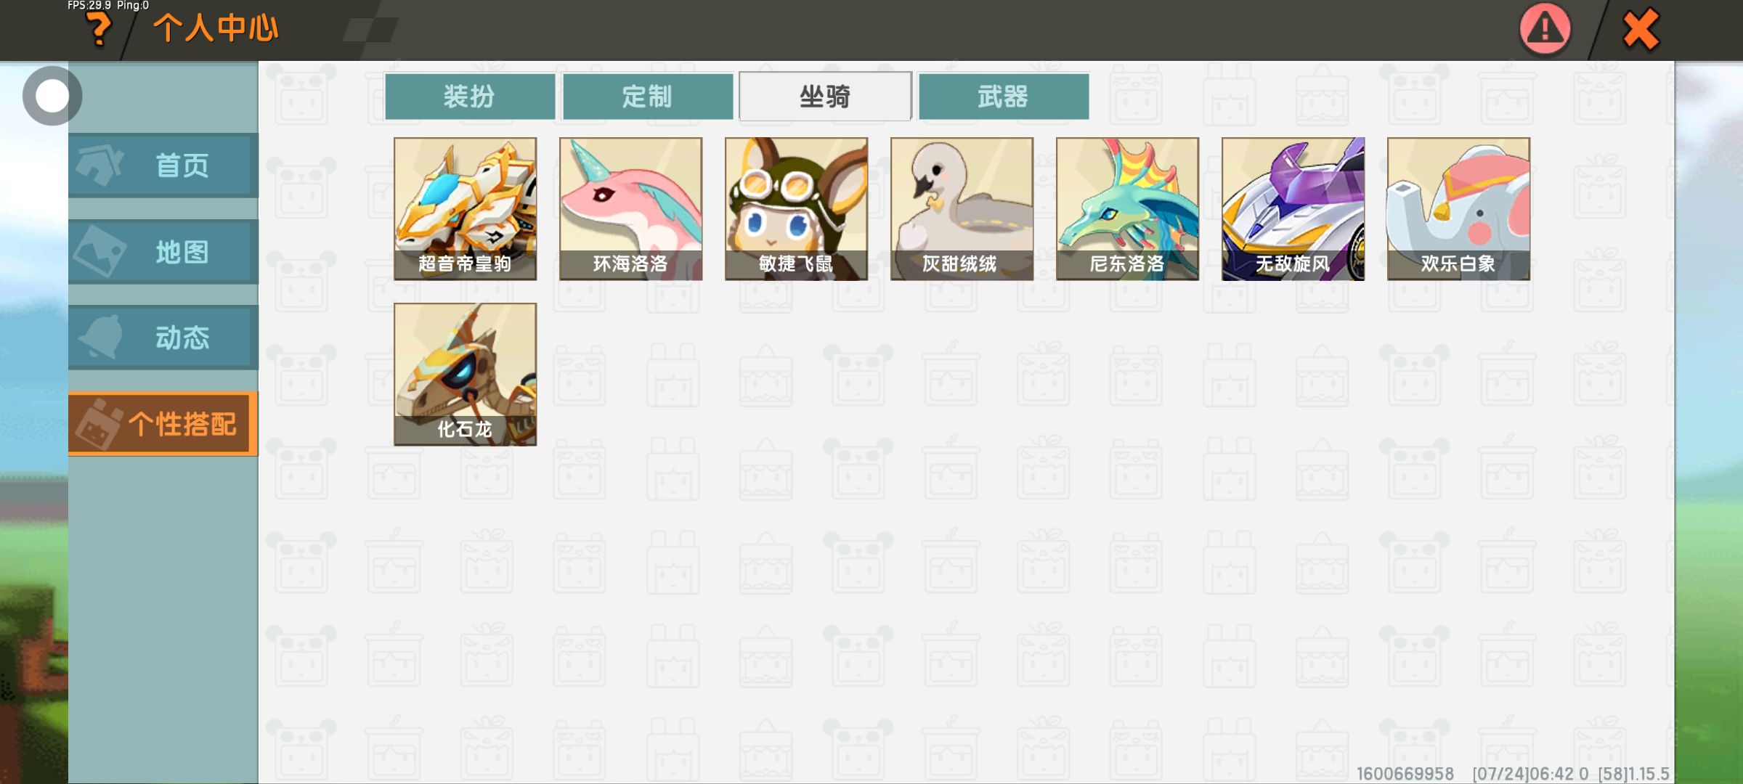Viewport: 1743px width, 784px height.
Task: Select 个性搭配 in the sidebar
Action: (163, 424)
